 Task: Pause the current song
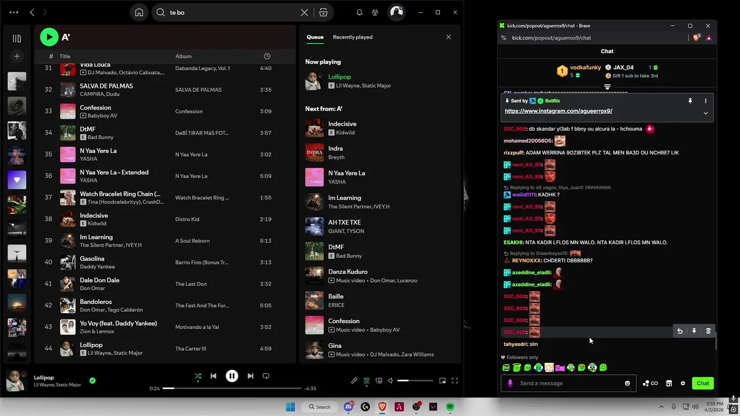tap(232, 376)
